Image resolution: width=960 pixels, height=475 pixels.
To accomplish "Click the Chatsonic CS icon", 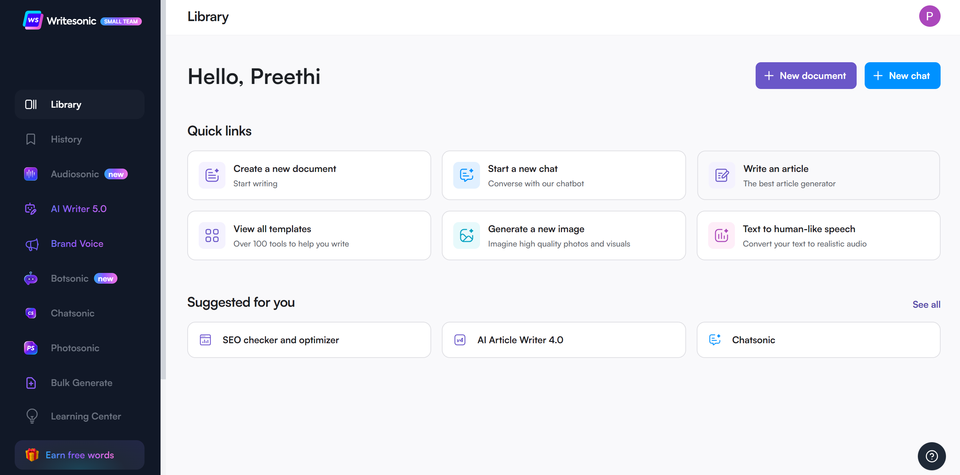I will coord(30,313).
